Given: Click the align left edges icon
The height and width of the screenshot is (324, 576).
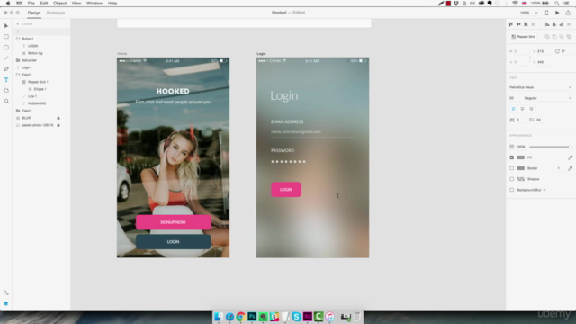Looking at the screenshot, I should 547,24.
